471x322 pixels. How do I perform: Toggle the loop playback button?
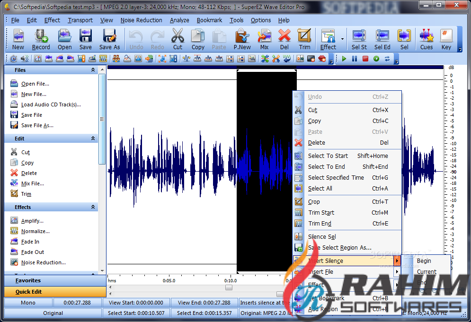pos(387,59)
